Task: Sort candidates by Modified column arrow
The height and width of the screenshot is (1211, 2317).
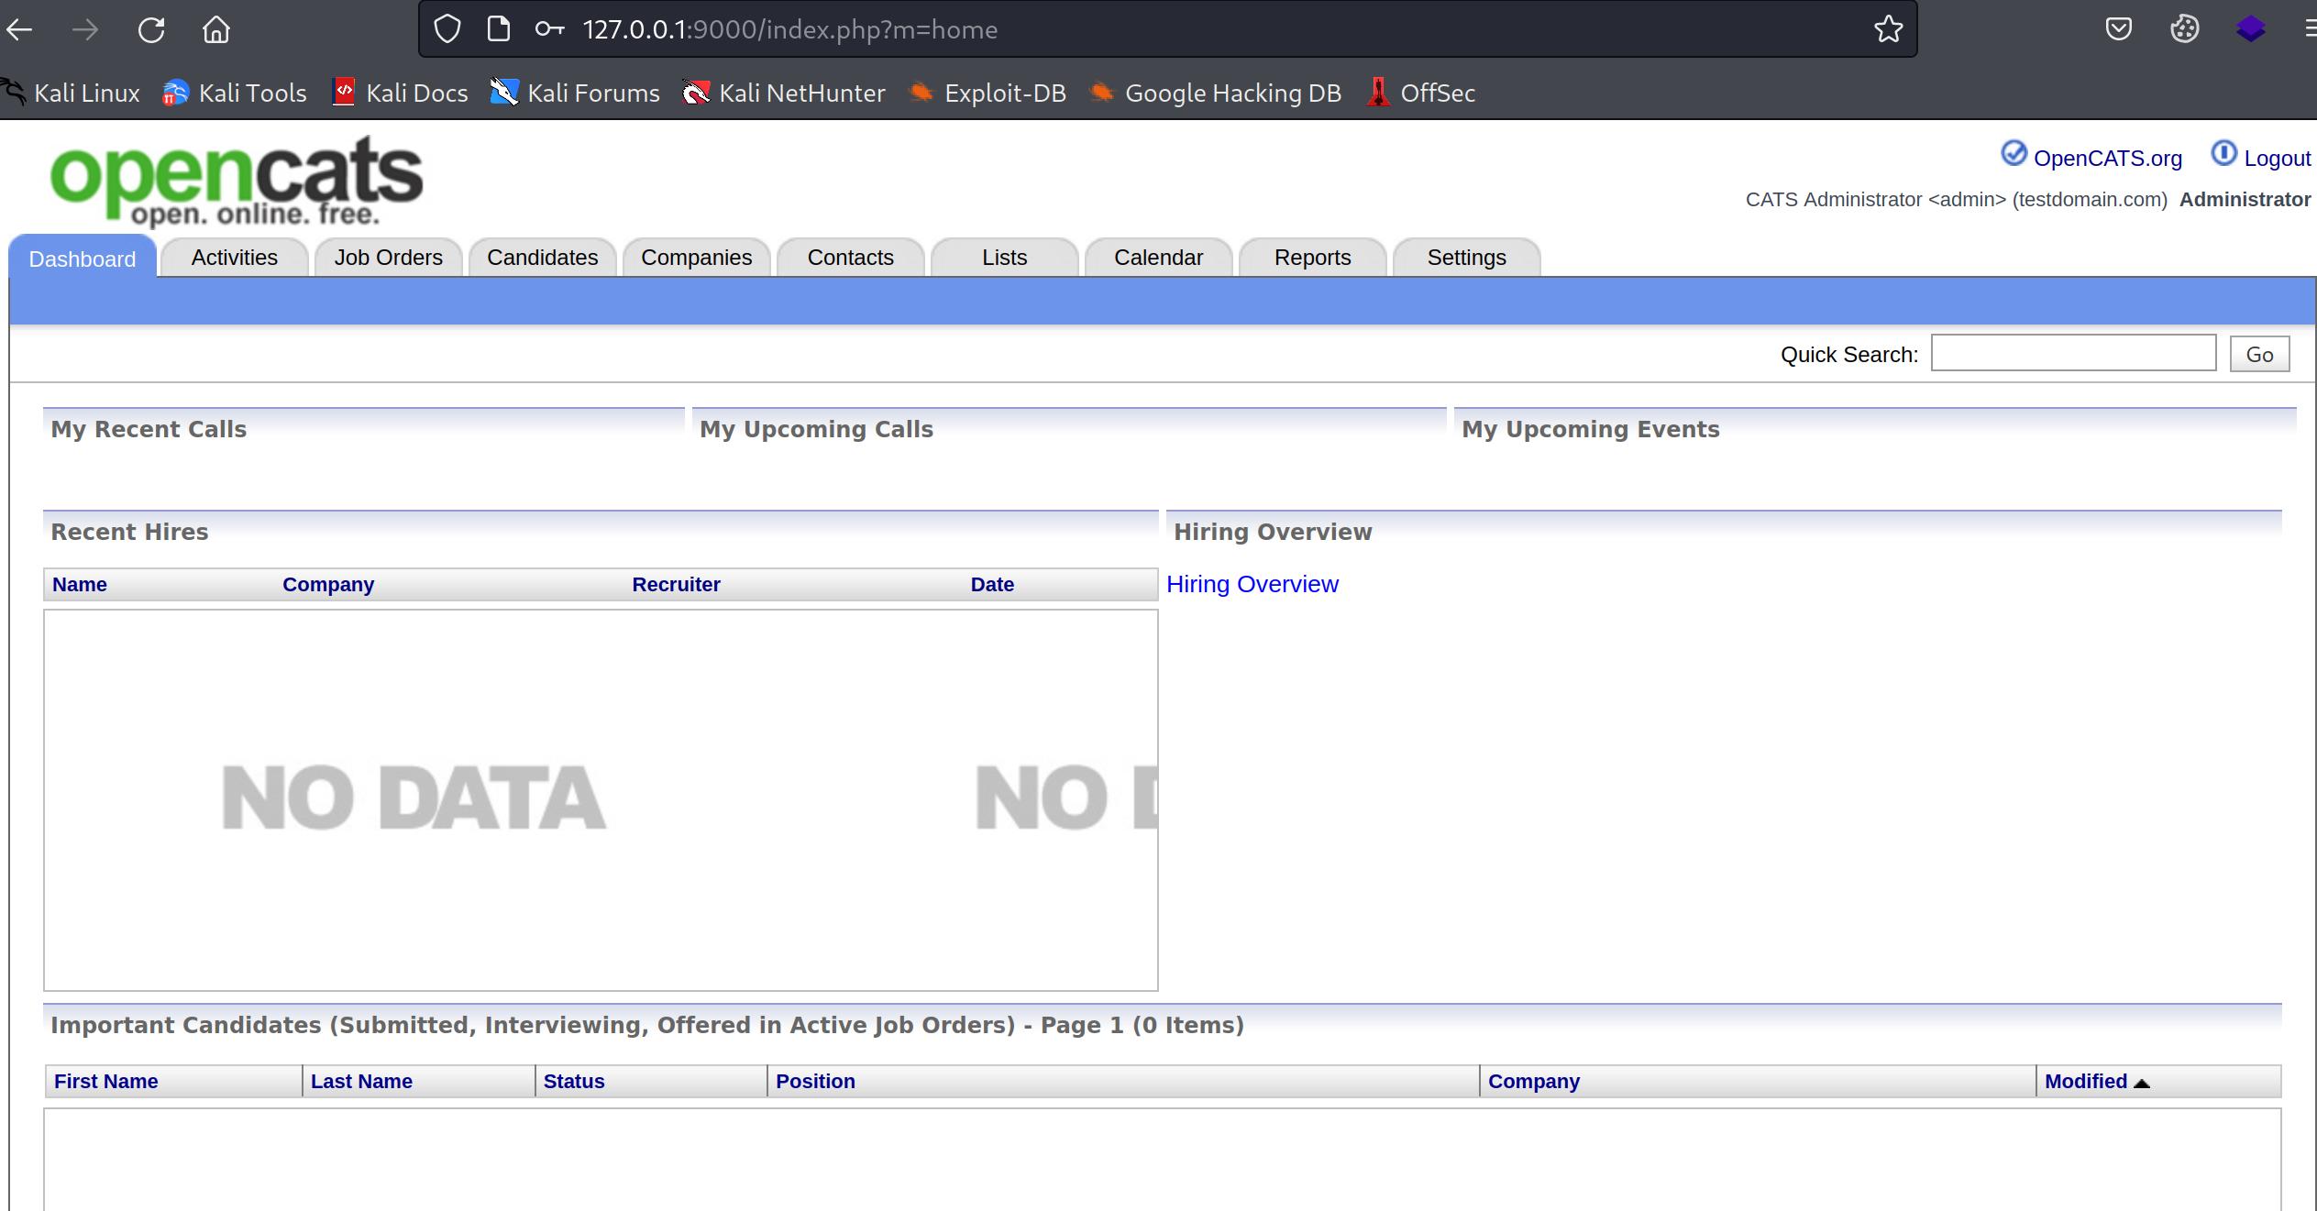Action: pyautogui.click(x=2142, y=1083)
